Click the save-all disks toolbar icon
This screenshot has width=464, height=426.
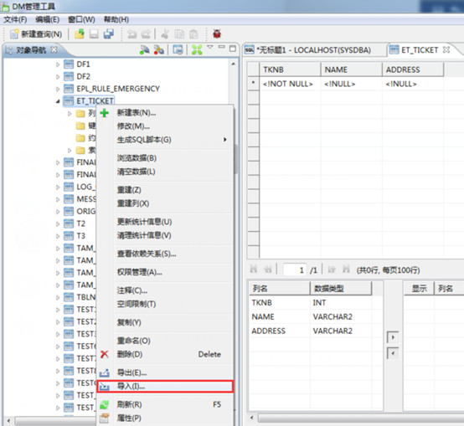point(109,34)
